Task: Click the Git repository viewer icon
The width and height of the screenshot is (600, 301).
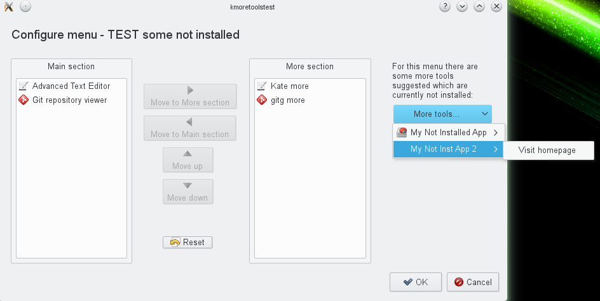Action: coord(24,100)
